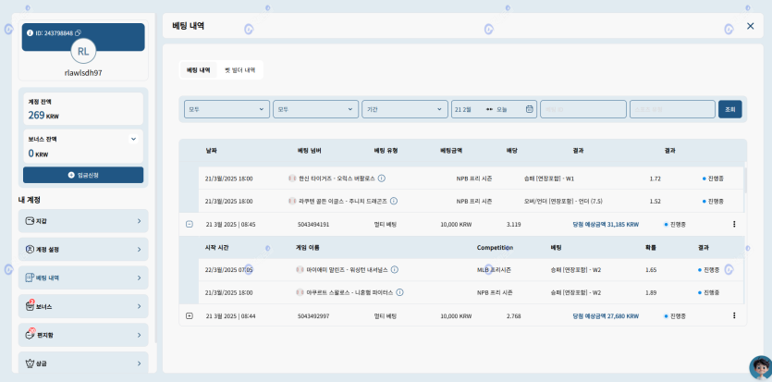Switch to the 벳 빌더 내역 tab
The image size is (772, 382).
(239, 70)
